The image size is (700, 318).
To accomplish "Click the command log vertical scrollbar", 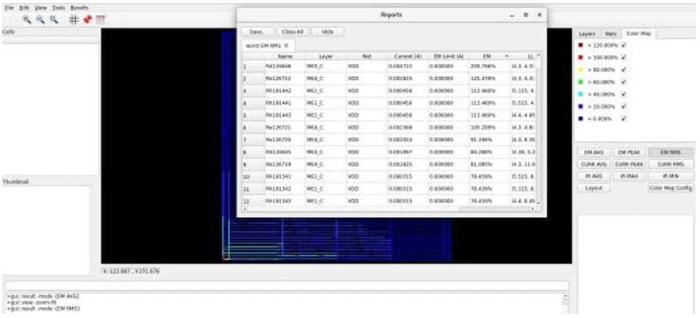I will [565, 303].
